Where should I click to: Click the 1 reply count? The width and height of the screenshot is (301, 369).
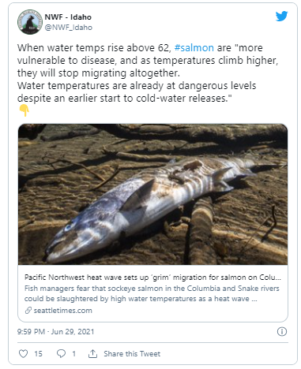point(74,354)
